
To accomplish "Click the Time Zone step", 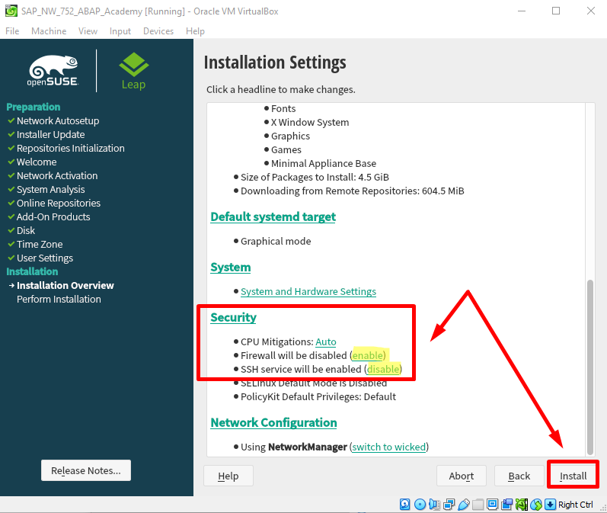I will pyautogui.click(x=40, y=244).
